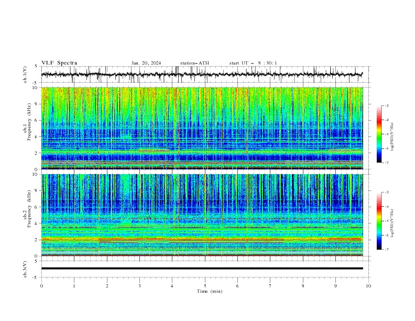This screenshot has height=321, width=415.
Task: Click the ch.1 spectrogram color bar
Action: click(x=379, y=134)
